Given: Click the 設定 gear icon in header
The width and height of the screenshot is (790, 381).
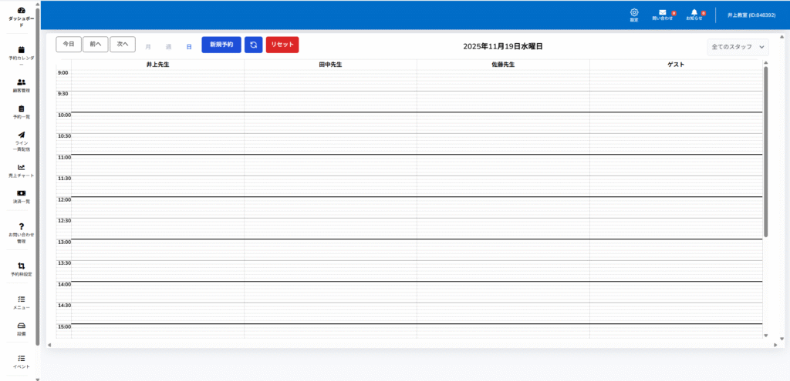Looking at the screenshot, I should pos(634,12).
